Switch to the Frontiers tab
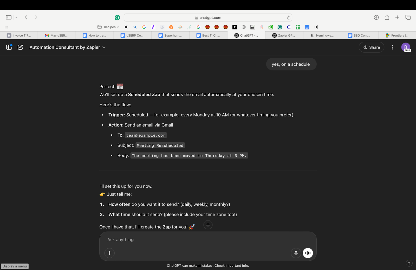416x270 pixels. (x=397, y=36)
